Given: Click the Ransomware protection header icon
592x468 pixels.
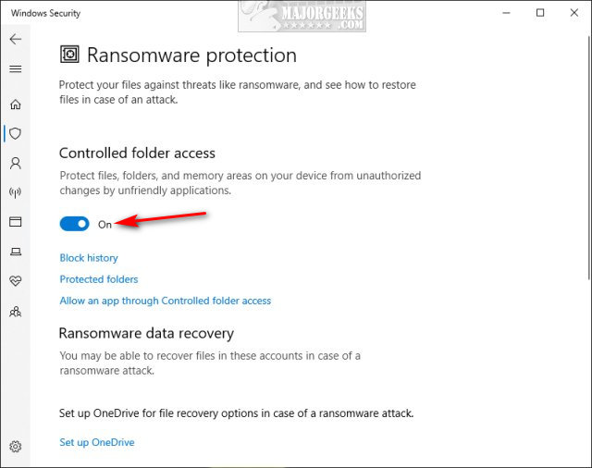Looking at the screenshot, I should click(69, 55).
